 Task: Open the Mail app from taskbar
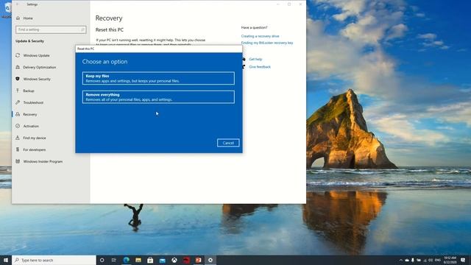tap(162, 260)
